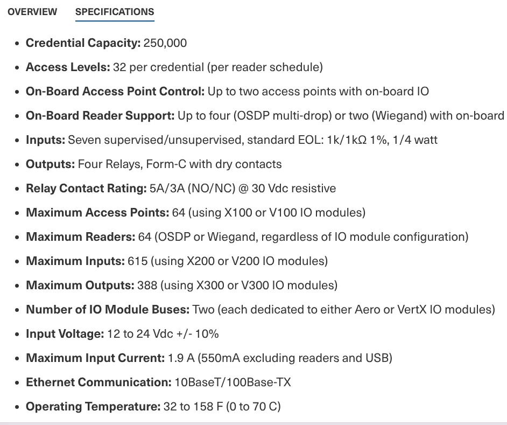Click the Ethernet Communication label

[98, 382]
